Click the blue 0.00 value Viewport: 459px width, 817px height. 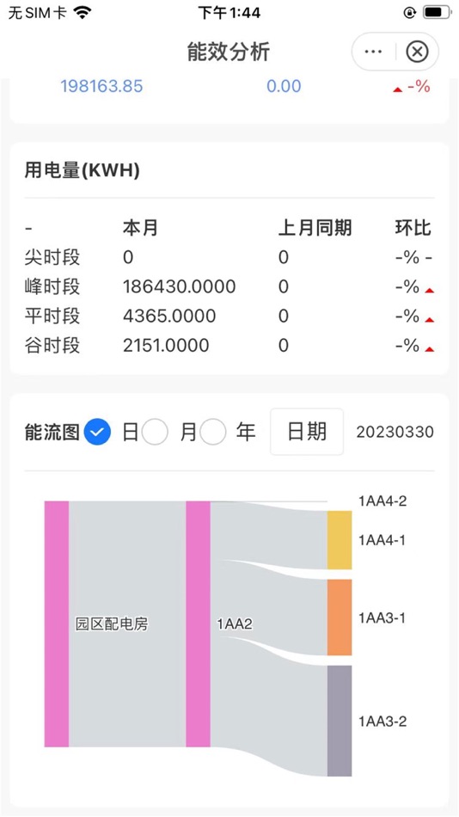(284, 86)
